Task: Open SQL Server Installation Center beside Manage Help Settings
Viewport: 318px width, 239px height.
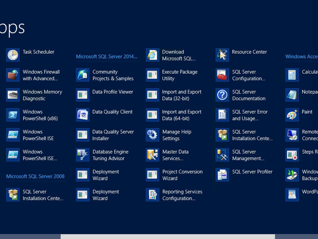Action: point(244,135)
